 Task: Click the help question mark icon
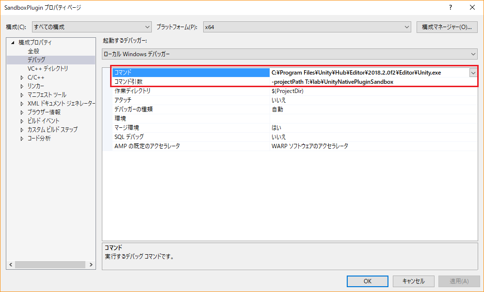[x=451, y=7]
